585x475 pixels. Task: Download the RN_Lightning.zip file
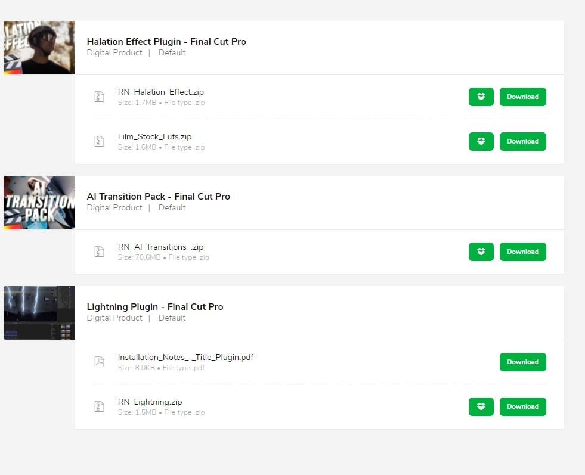click(x=522, y=406)
